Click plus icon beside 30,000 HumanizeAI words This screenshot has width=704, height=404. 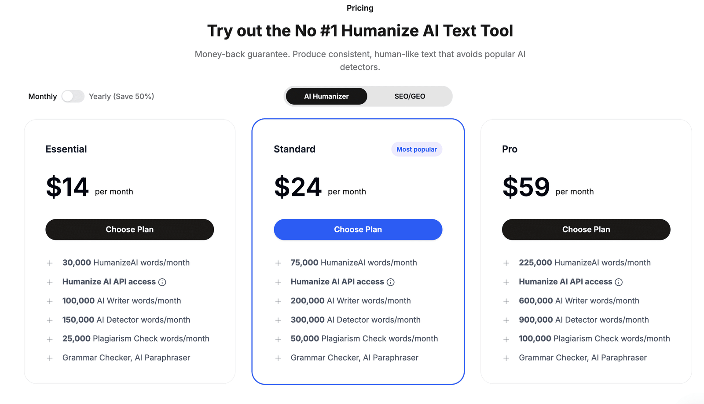point(50,262)
